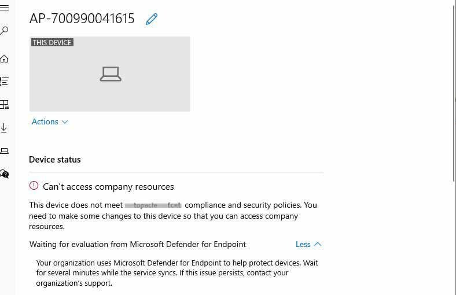Click the search magnifier icon
Screen dimensions: 456x295
4,30
